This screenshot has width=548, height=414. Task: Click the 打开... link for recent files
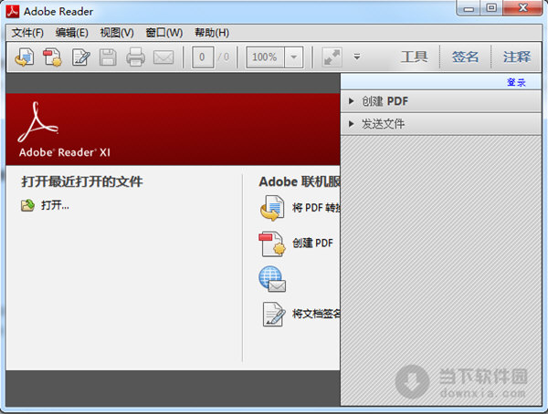55,205
